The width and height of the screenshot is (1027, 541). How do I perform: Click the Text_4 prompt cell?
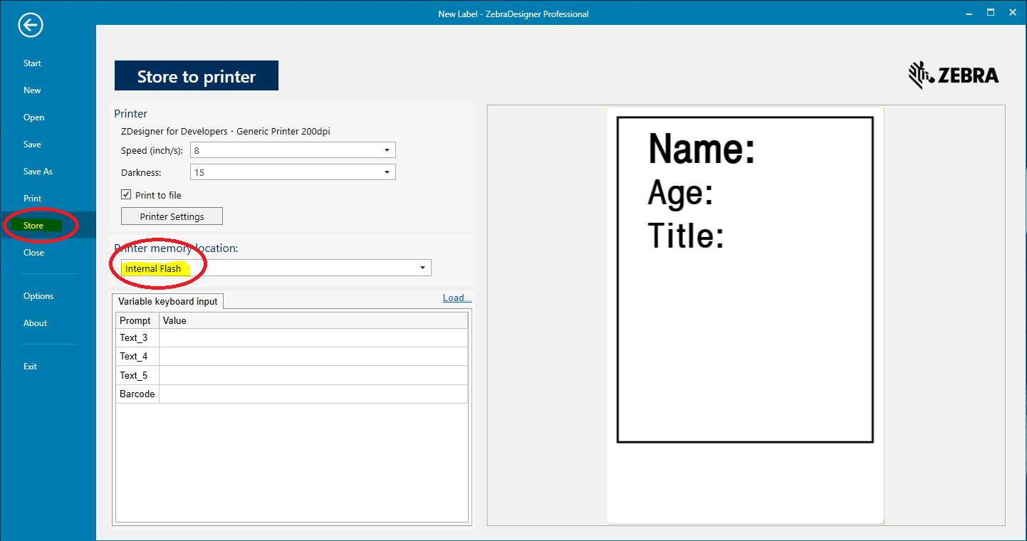pyautogui.click(x=137, y=357)
